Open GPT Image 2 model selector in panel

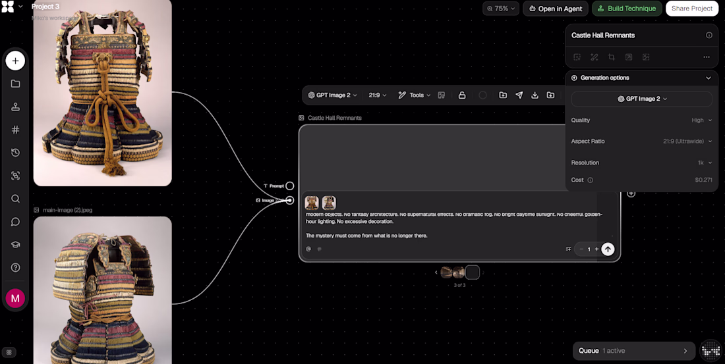pos(641,99)
